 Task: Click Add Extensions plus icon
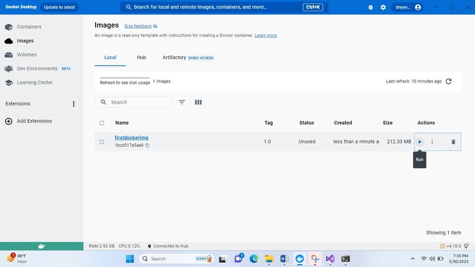click(9, 121)
